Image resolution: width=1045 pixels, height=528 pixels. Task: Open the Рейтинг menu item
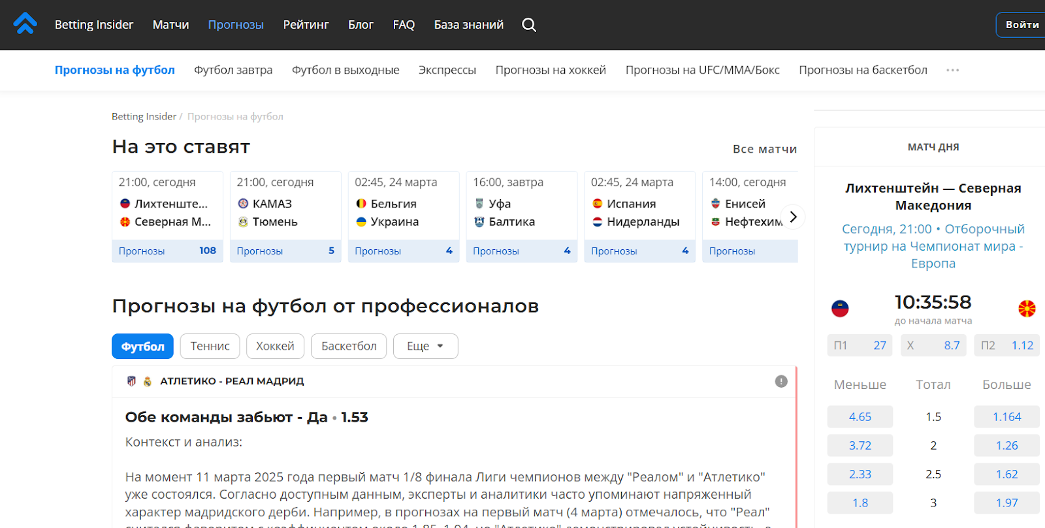point(306,25)
